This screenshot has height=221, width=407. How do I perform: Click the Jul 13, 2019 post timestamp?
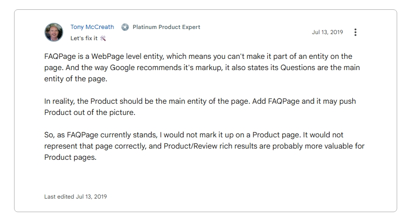coord(327,32)
